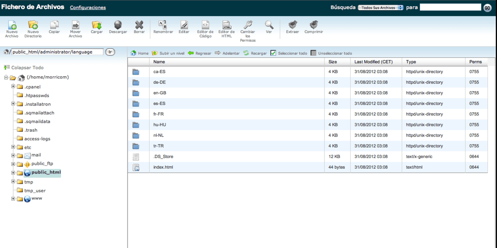Click Subir un nivel

pos(168,53)
